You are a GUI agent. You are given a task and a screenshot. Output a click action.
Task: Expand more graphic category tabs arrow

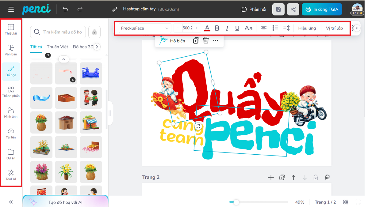[97, 47]
